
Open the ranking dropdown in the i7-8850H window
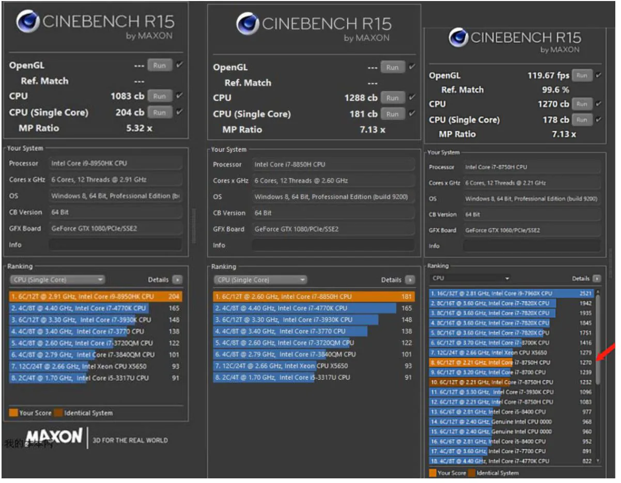pos(260,280)
